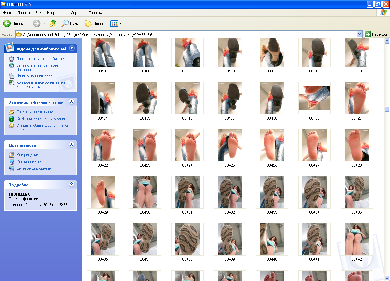Select file name label 00407

tap(103, 71)
